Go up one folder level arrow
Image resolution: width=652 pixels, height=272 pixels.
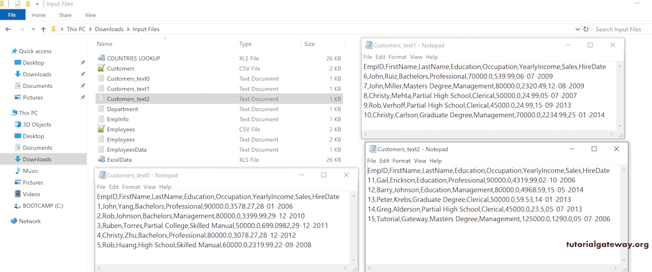click(43, 29)
